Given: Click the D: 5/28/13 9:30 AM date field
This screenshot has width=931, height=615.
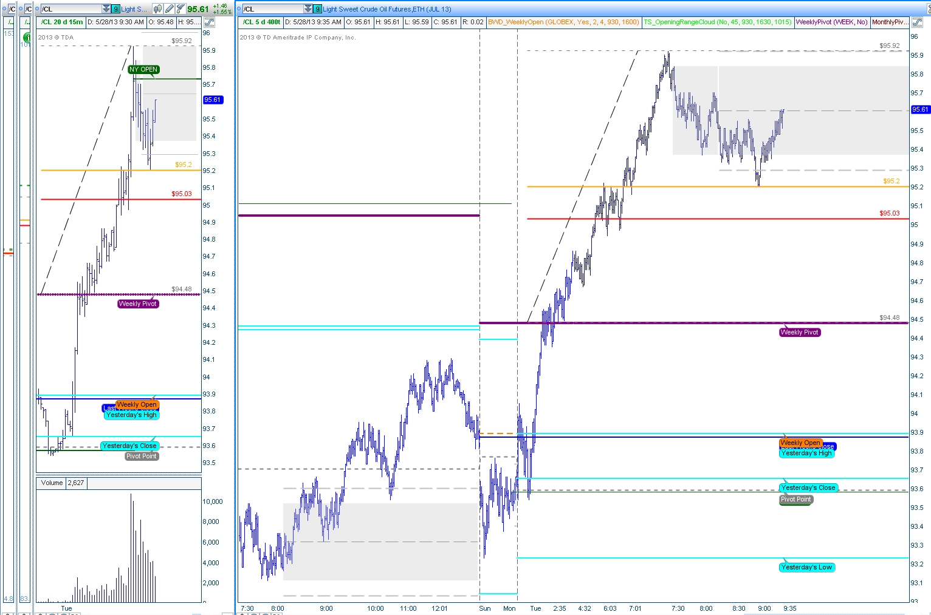Looking at the screenshot, I should pos(115,22).
